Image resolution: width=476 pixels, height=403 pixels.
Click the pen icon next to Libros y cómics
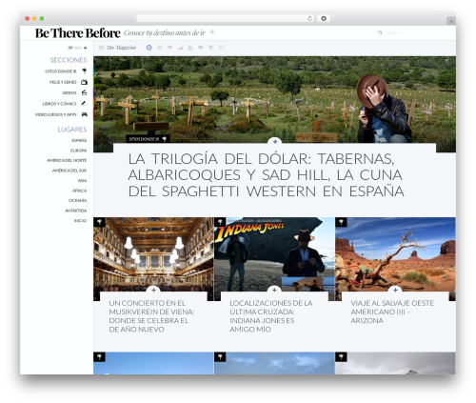point(84,103)
